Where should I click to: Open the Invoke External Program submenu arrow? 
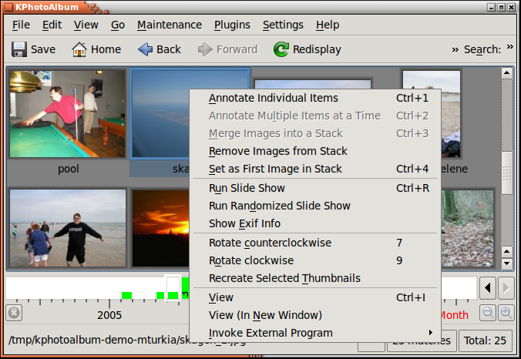(431, 333)
